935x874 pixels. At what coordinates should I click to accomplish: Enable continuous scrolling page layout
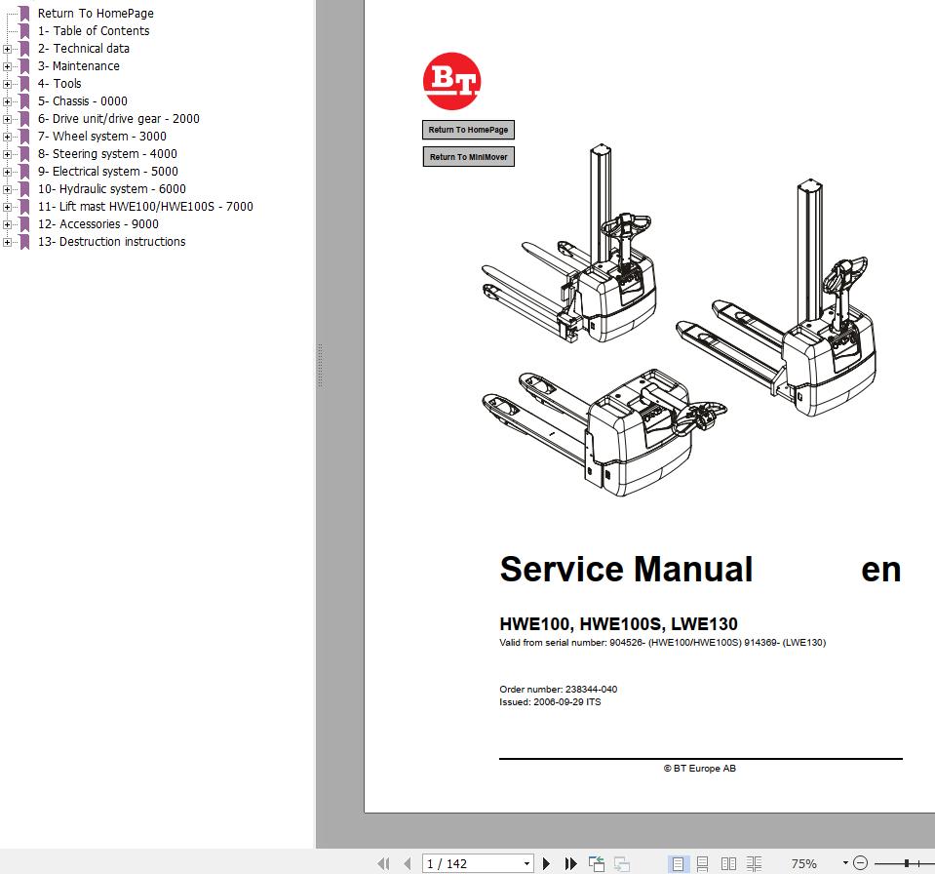tap(702, 863)
